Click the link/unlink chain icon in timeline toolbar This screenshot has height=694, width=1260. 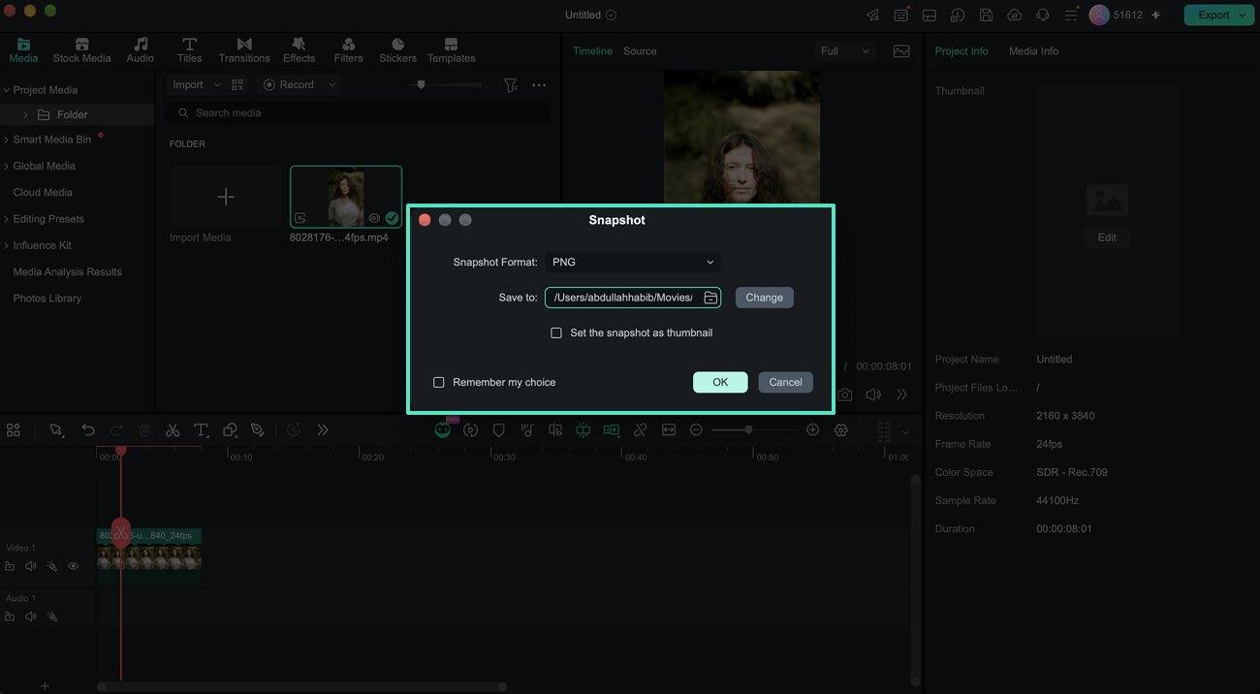coord(640,430)
